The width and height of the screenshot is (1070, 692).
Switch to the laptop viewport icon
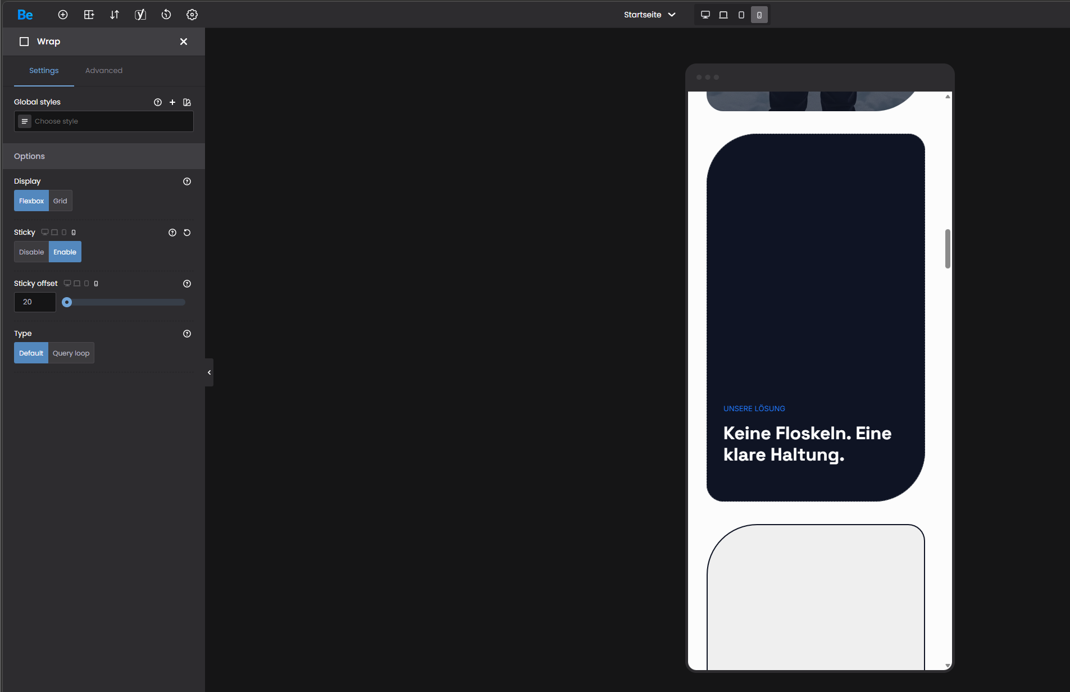click(723, 15)
